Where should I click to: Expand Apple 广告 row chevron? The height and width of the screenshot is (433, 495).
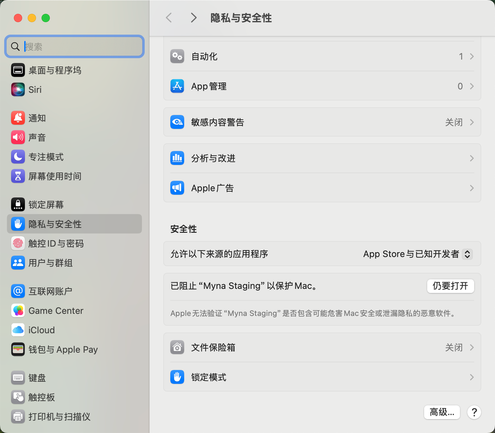tap(472, 188)
